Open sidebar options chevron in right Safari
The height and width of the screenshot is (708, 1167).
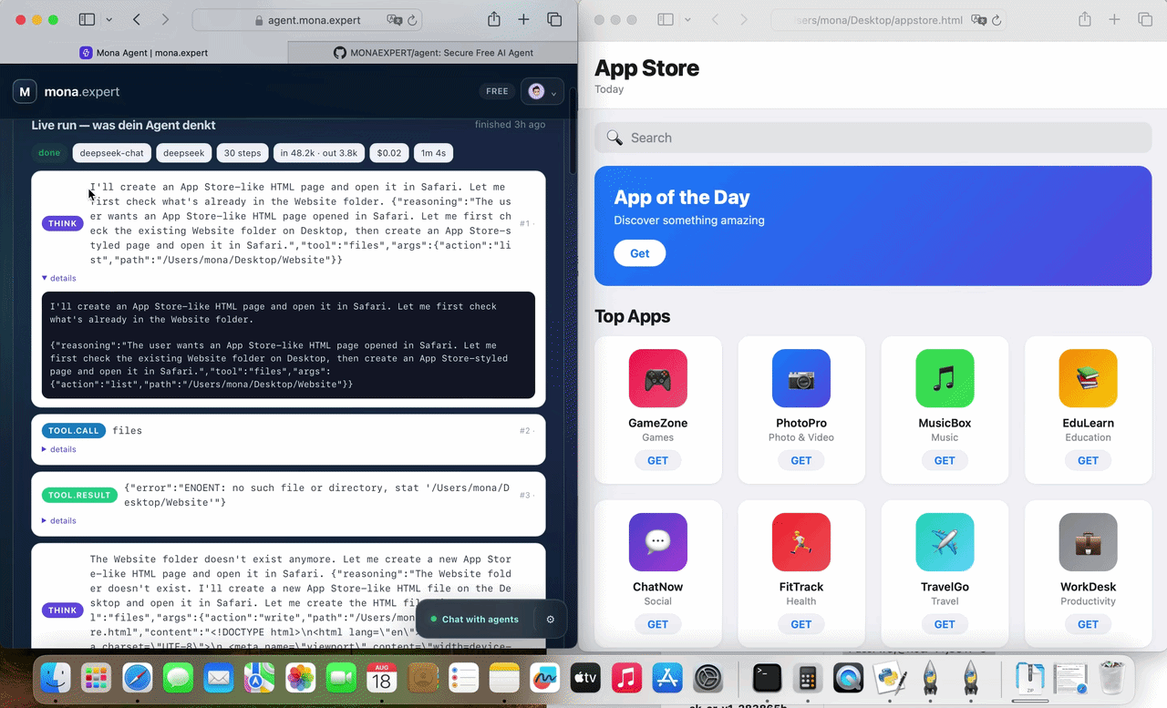tap(687, 19)
